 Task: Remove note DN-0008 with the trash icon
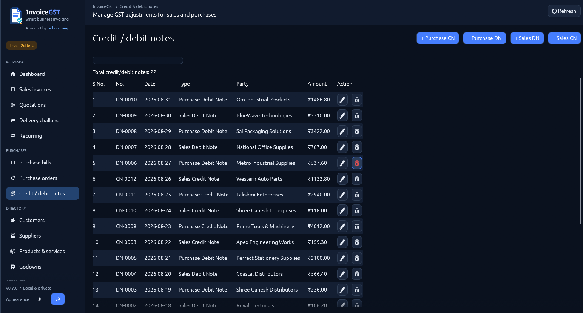point(357,131)
